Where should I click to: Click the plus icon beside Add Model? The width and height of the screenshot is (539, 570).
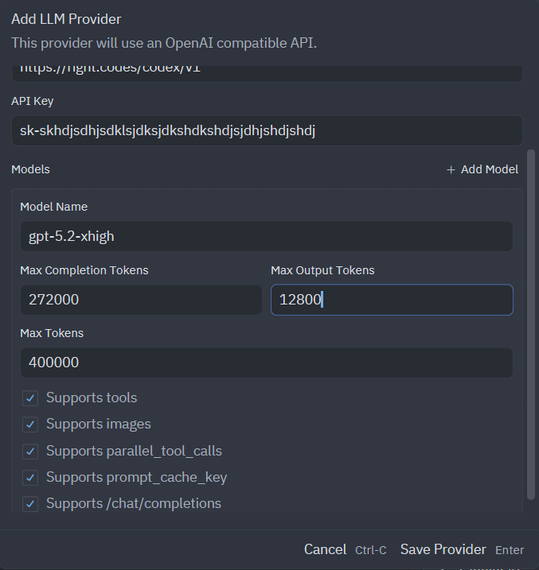click(x=451, y=169)
